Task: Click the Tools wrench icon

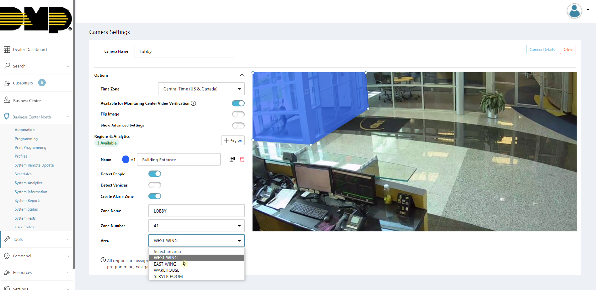Action: pyautogui.click(x=7, y=239)
